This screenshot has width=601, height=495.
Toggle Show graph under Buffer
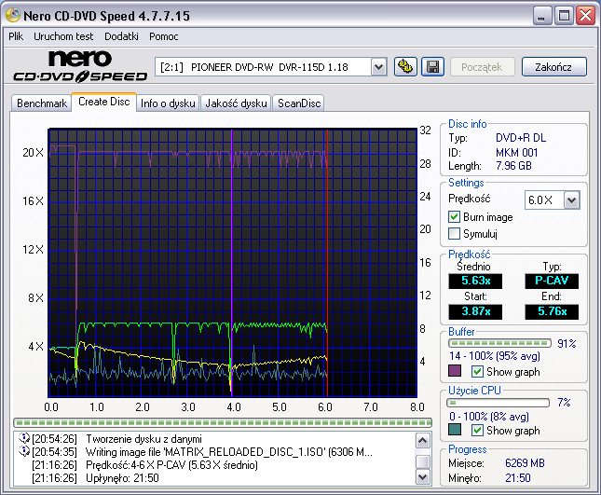tap(477, 371)
